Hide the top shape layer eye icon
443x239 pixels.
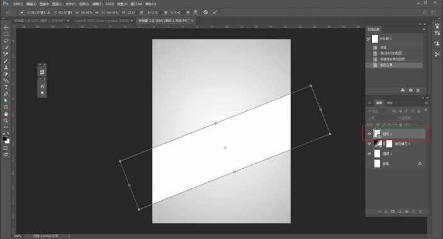(369, 134)
